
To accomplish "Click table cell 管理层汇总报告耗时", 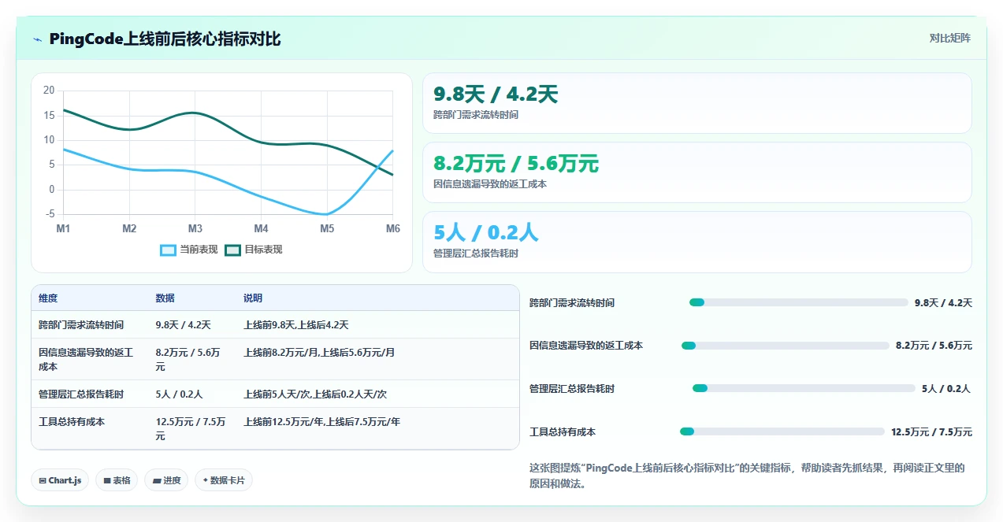I will pos(81,394).
